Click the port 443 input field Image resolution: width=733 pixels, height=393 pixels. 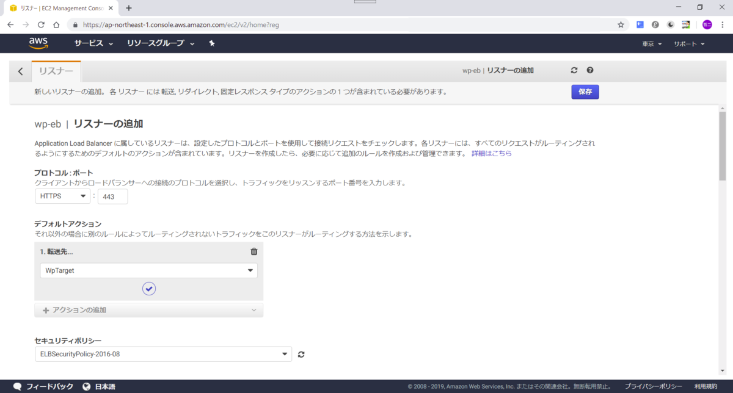tap(112, 196)
